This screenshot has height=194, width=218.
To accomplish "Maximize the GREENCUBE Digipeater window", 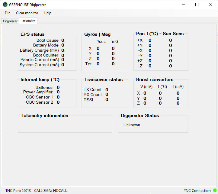I will pyautogui.click(x=197, y=5).
